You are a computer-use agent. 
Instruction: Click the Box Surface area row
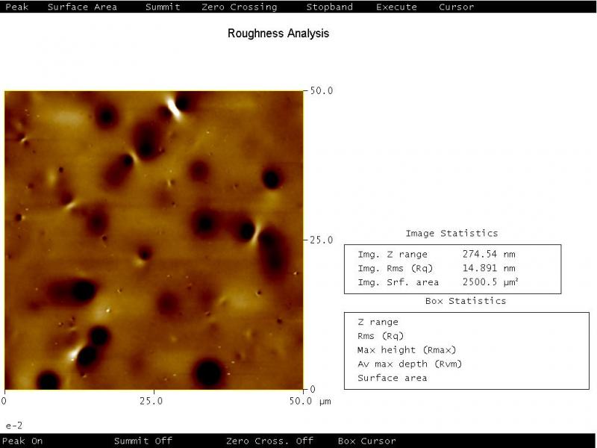[x=393, y=378]
